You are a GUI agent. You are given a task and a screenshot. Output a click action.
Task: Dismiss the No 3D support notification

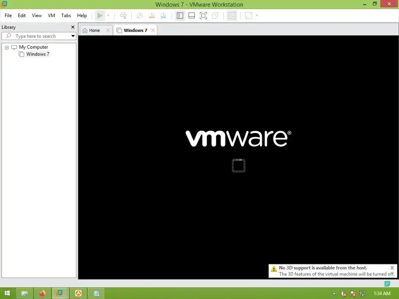click(x=392, y=268)
